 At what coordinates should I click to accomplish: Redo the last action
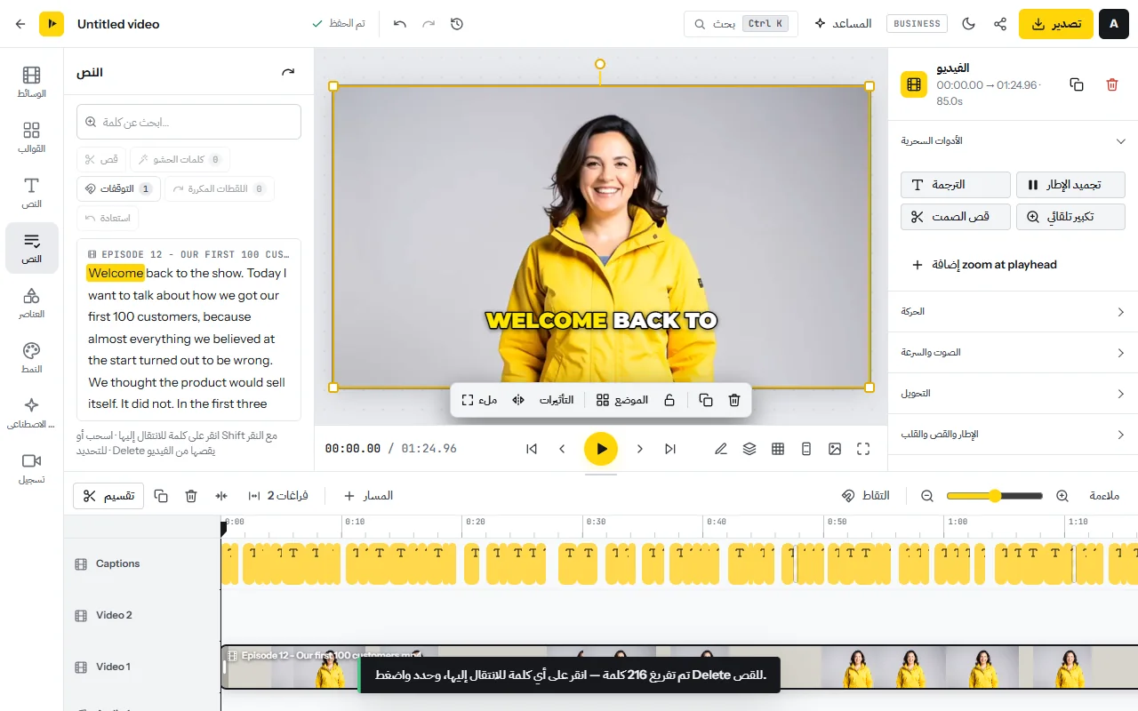click(429, 24)
